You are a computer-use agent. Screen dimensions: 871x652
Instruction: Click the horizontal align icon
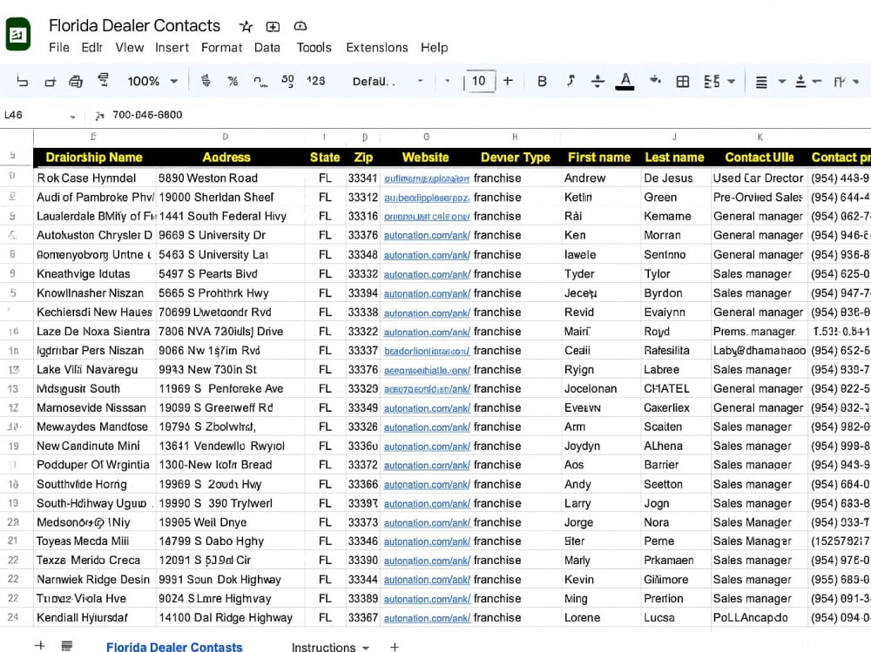[761, 82]
